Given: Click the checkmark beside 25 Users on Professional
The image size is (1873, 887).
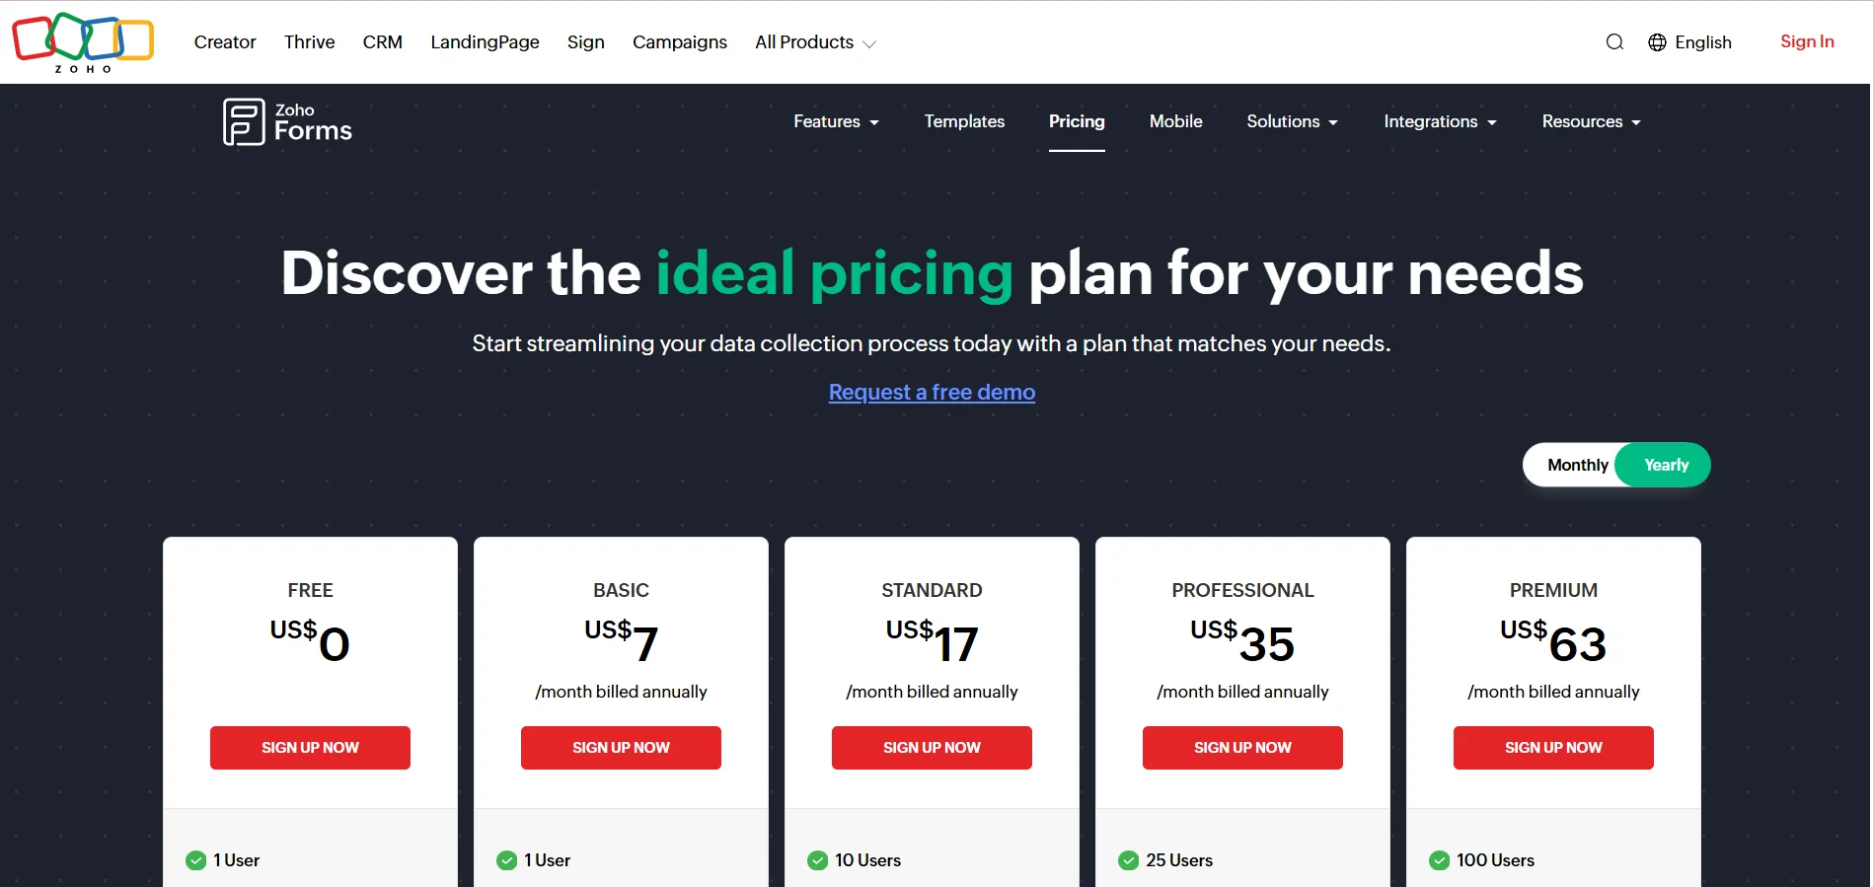Looking at the screenshot, I should click(1128, 859).
